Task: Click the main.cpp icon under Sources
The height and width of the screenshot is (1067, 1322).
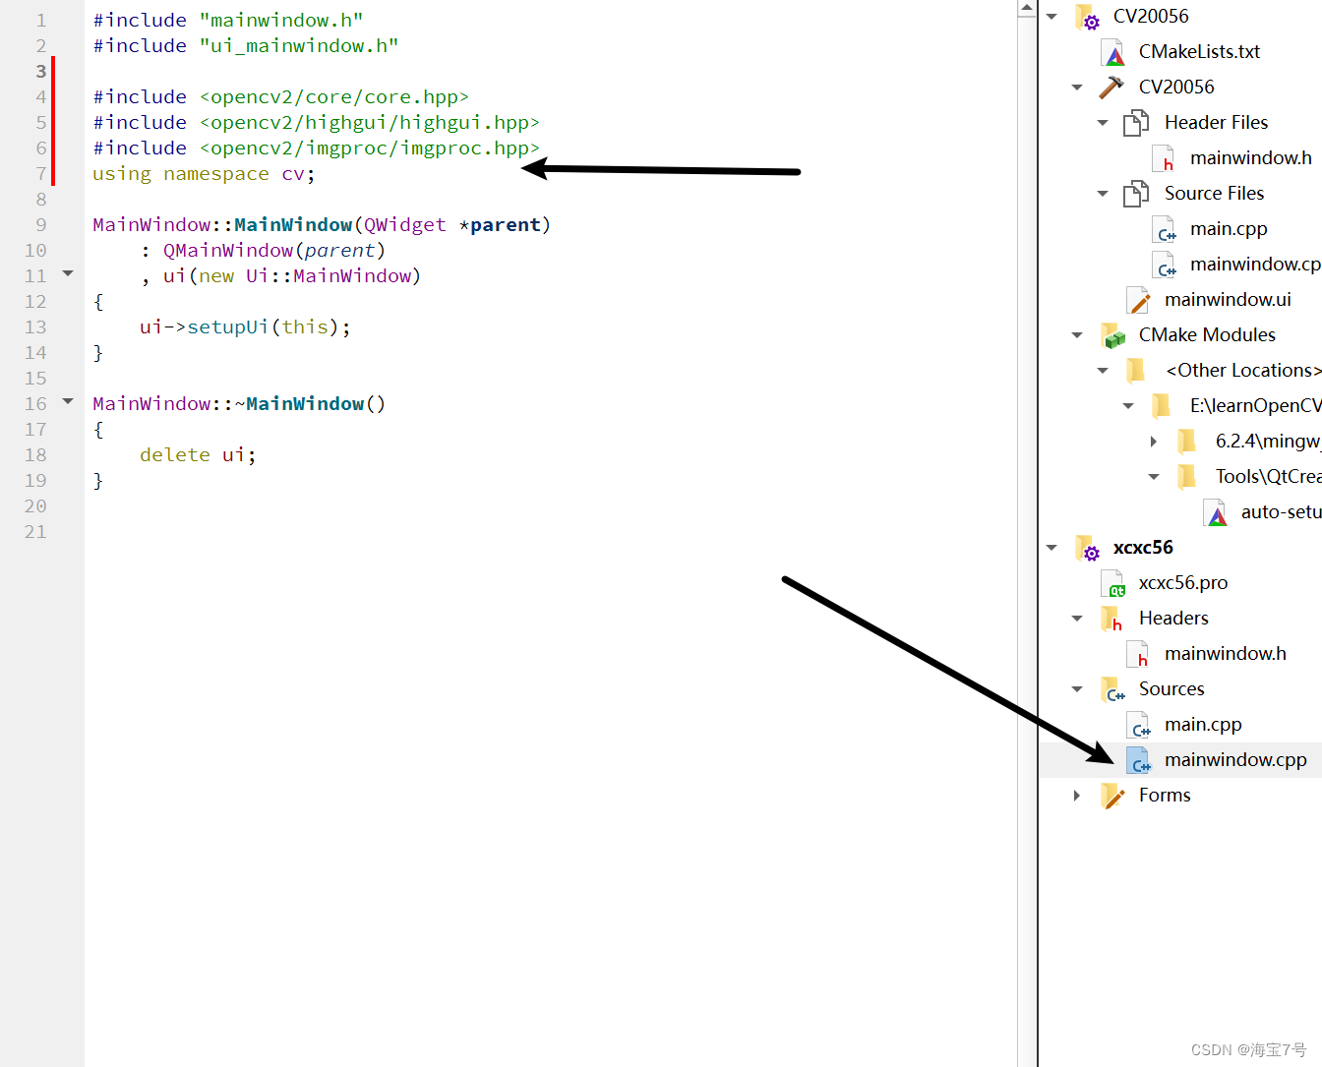Action: [x=1139, y=725]
